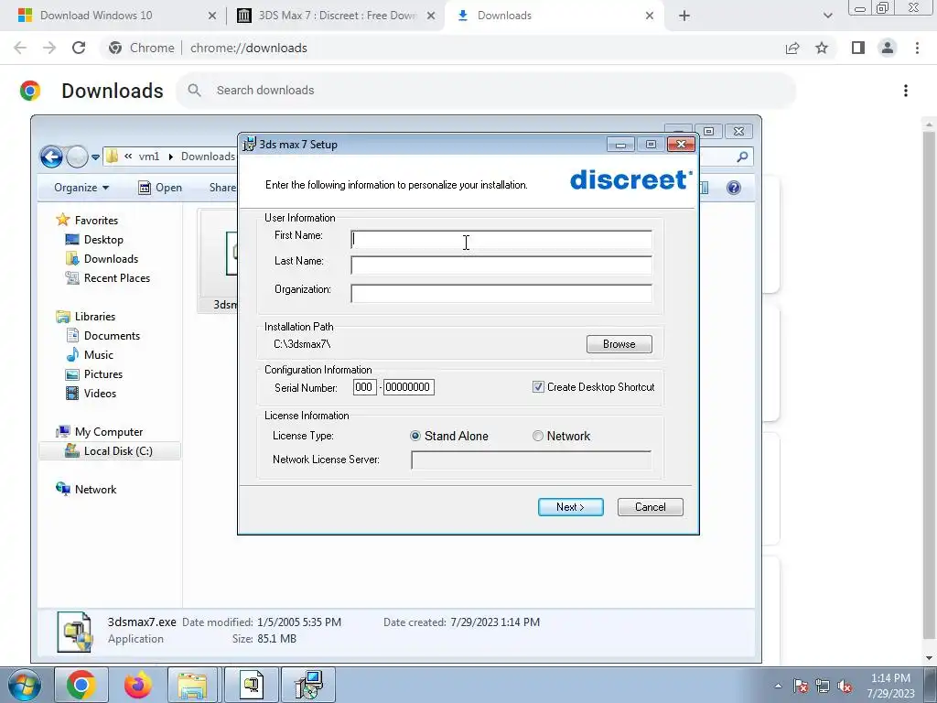The height and width of the screenshot is (703, 937).
Task: Select Documents library in Explorer
Action: tap(112, 336)
